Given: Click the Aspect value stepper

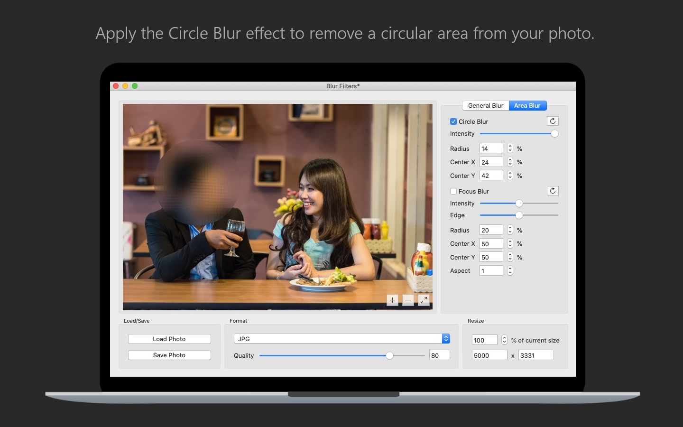Looking at the screenshot, I should (x=510, y=270).
